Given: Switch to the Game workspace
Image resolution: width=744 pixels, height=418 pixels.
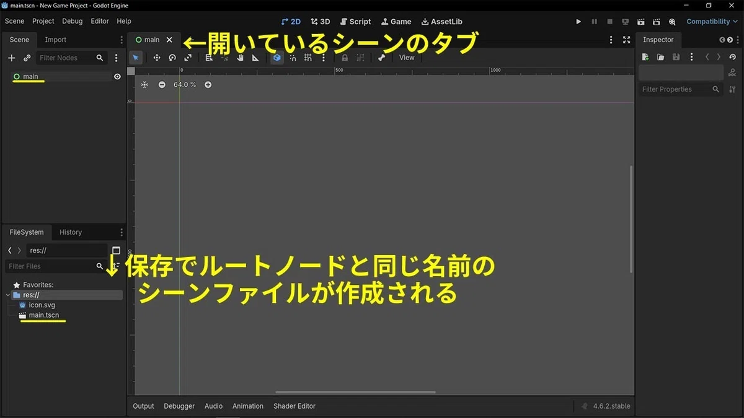Looking at the screenshot, I should [396, 22].
